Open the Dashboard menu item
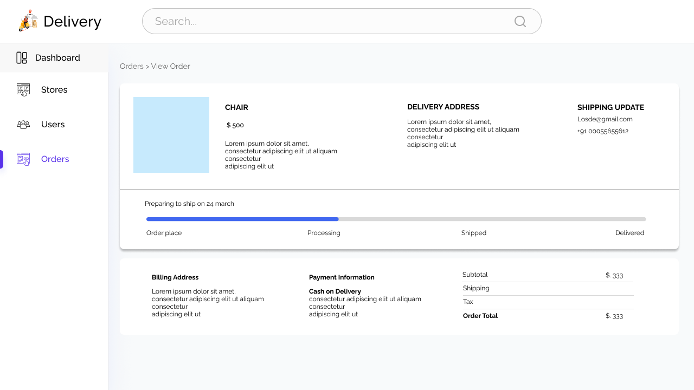Viewport: 694px width, 390px height. tap(57, 58)
